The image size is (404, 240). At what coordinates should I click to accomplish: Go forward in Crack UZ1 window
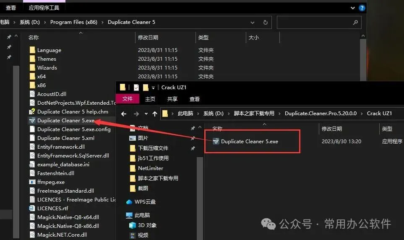136,114
